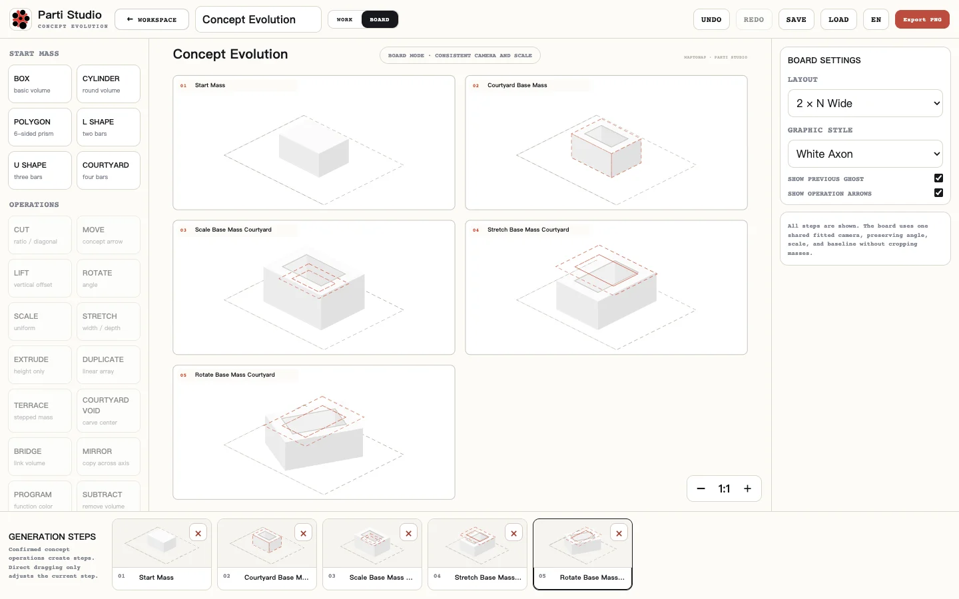Go back to Workspace

[x=152, y=19]
